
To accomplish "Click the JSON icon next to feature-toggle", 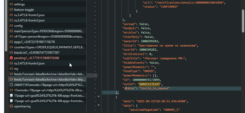I will point(11,10).
